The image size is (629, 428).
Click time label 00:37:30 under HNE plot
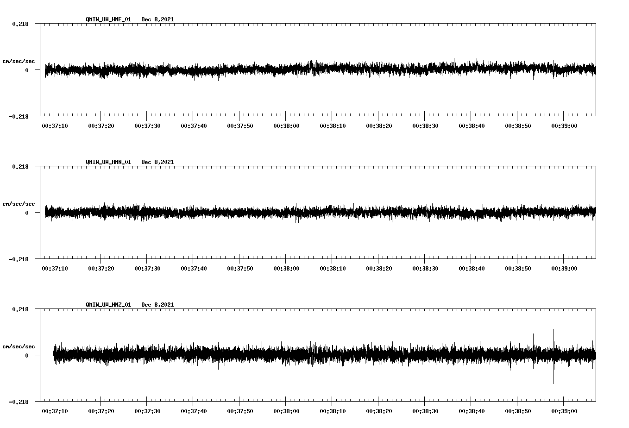tap(147, 126)
